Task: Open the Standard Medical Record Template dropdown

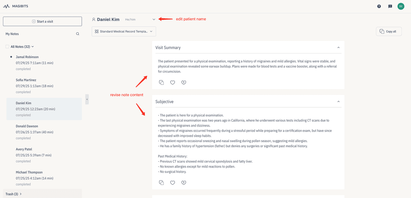Action: 124,31
